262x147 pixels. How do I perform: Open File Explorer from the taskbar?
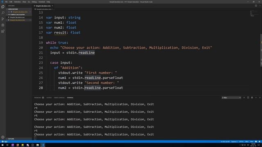38,145
